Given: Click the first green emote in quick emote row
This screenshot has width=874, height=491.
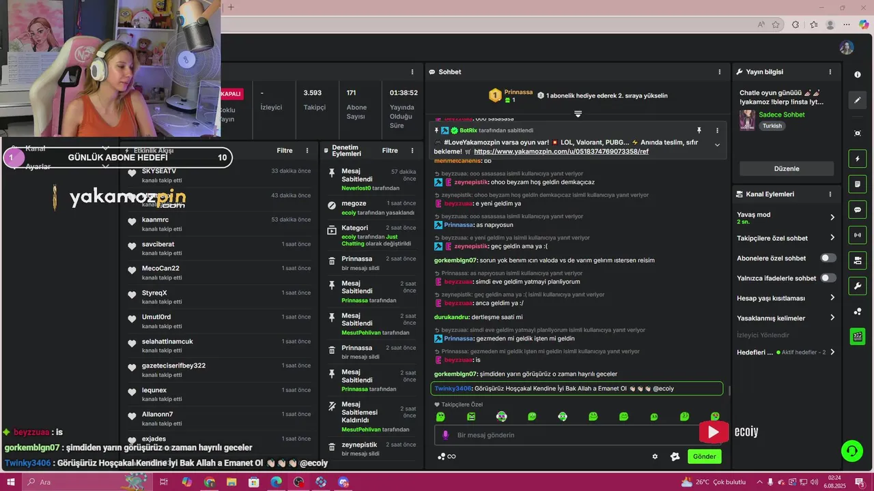Looking at the screenshot, I should [440, 417].
